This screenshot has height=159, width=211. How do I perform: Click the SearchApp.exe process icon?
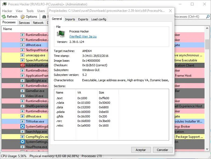click(x=23, y=132)
